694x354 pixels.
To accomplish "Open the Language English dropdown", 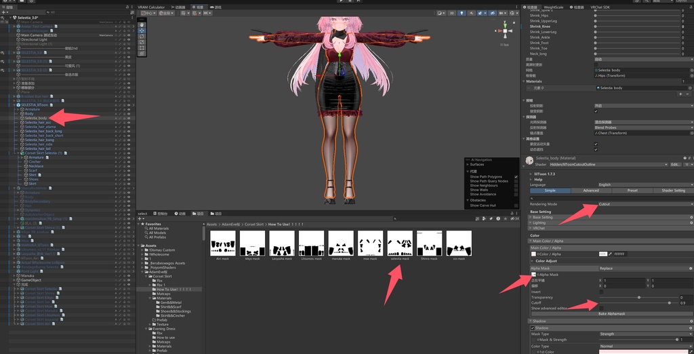I will 645,184.
